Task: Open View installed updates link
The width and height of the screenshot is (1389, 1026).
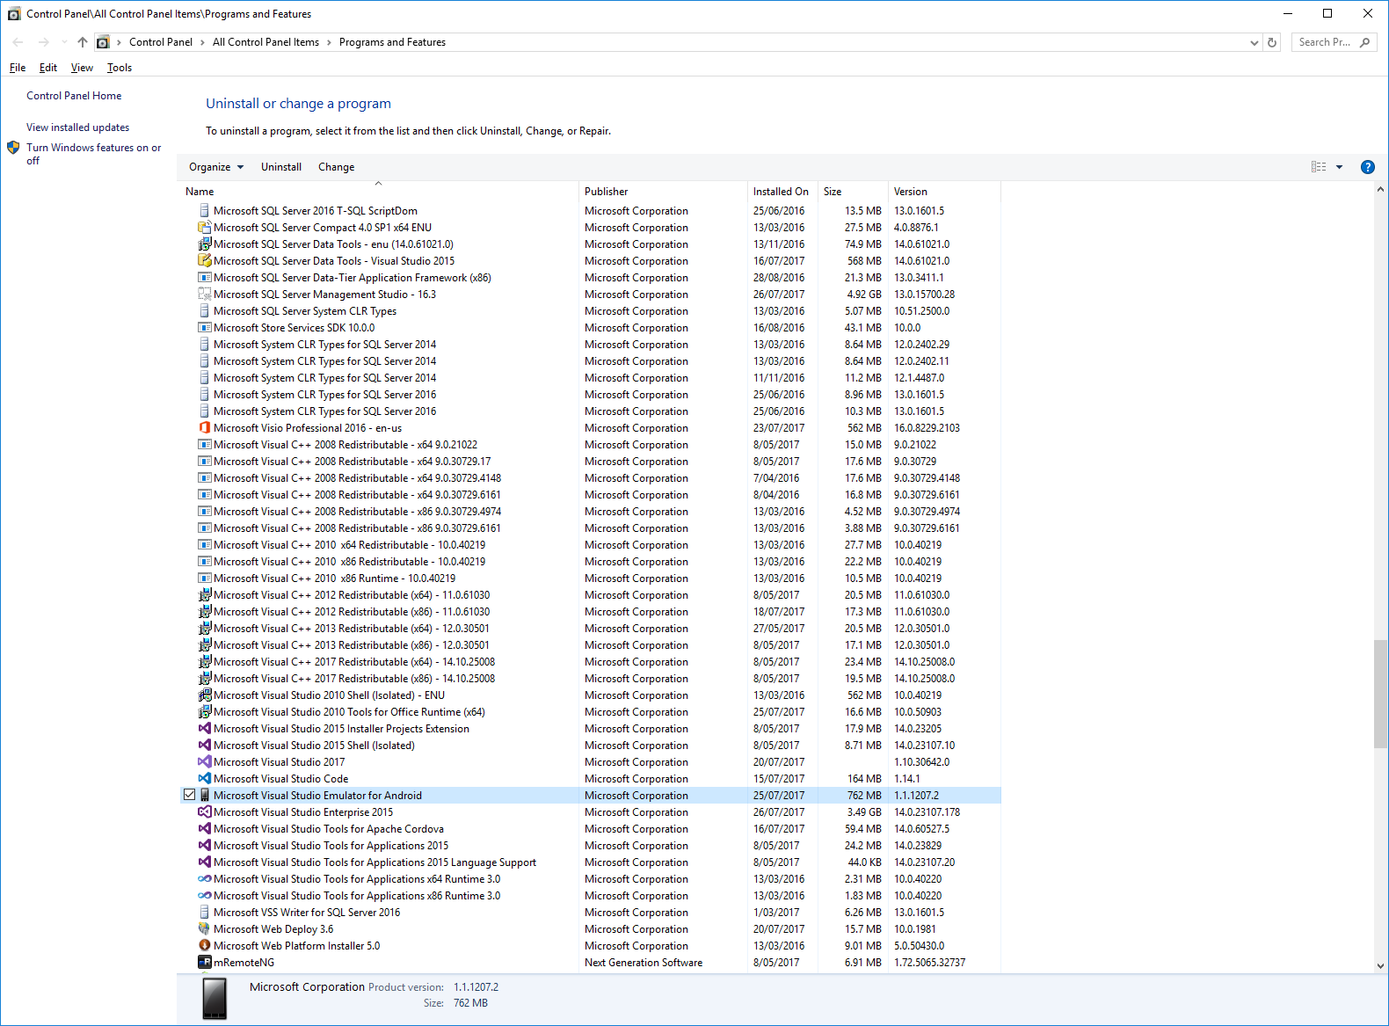Action: (77, 127)
